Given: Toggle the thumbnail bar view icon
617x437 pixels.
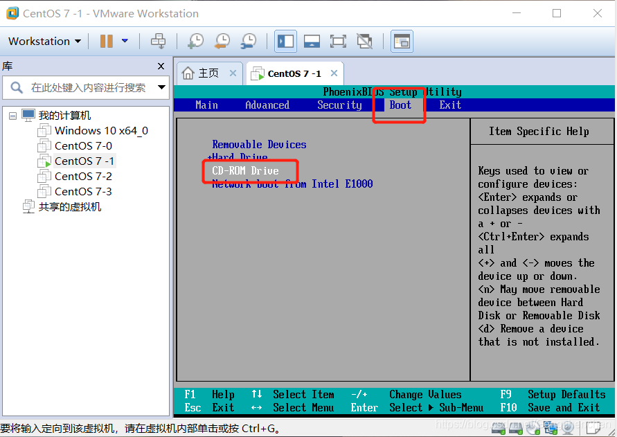Looking at the screenshot, I should [x=312, y=41].
